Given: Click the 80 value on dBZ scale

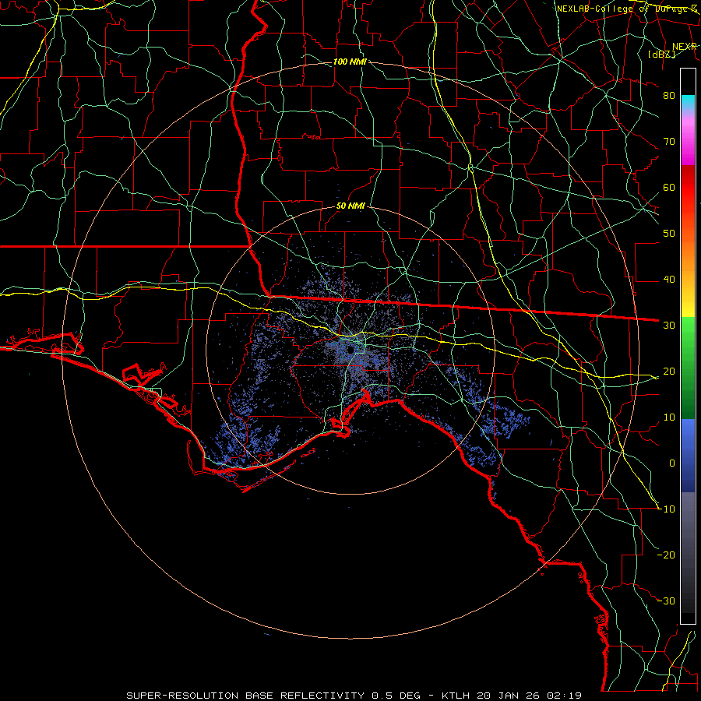Looking at the screenshot, I should 669,95.
